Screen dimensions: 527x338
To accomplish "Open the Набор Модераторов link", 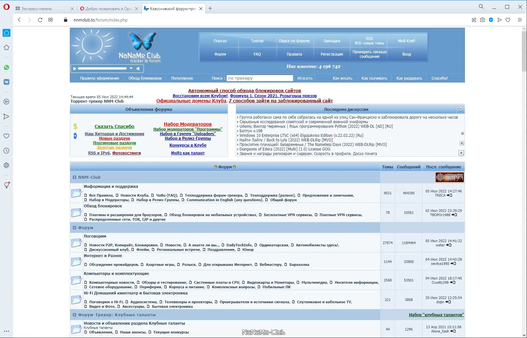I will coord(188,124).
